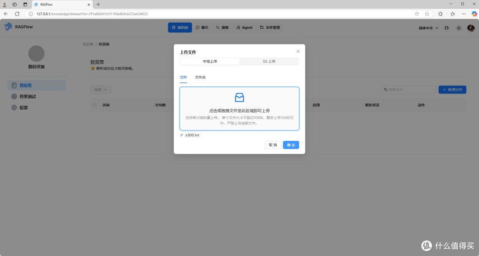
Task: Click the inbox upload icon in drop zone
Action: [x=239, y=97]
